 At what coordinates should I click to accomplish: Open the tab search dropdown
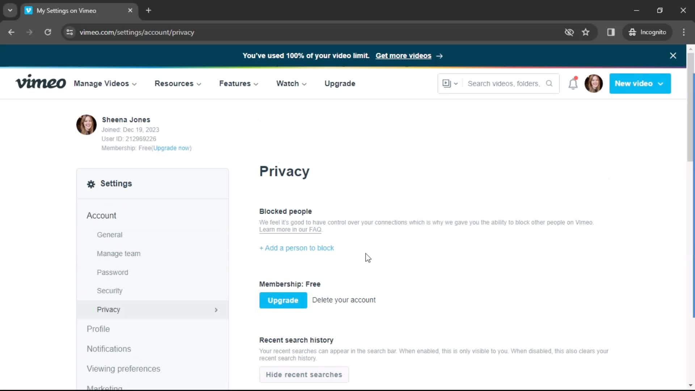[10, 10]
